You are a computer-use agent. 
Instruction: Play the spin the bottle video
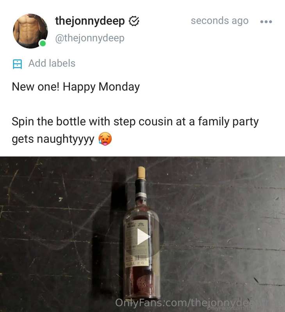(144, 236)
